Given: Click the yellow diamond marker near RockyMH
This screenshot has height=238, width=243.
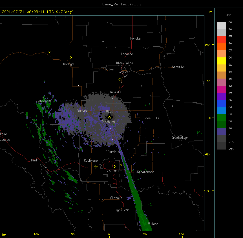Looking at the screenshot, I should pos(70,58).
